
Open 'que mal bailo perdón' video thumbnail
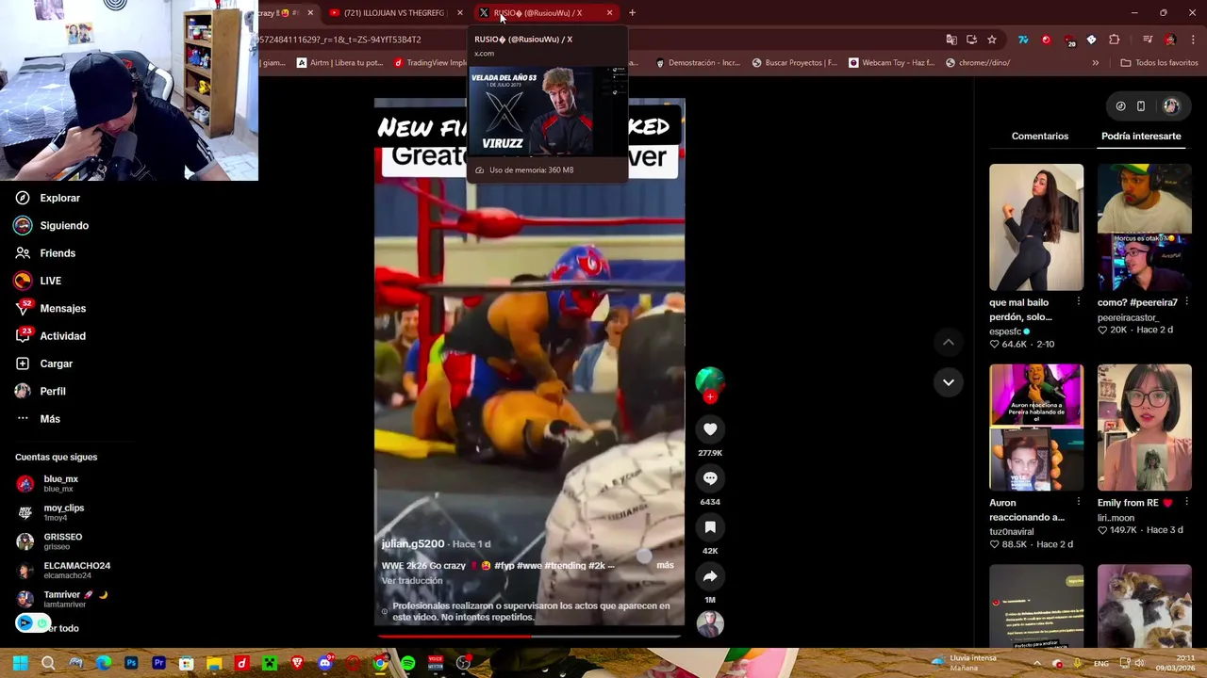click(x=1036, y=227)
